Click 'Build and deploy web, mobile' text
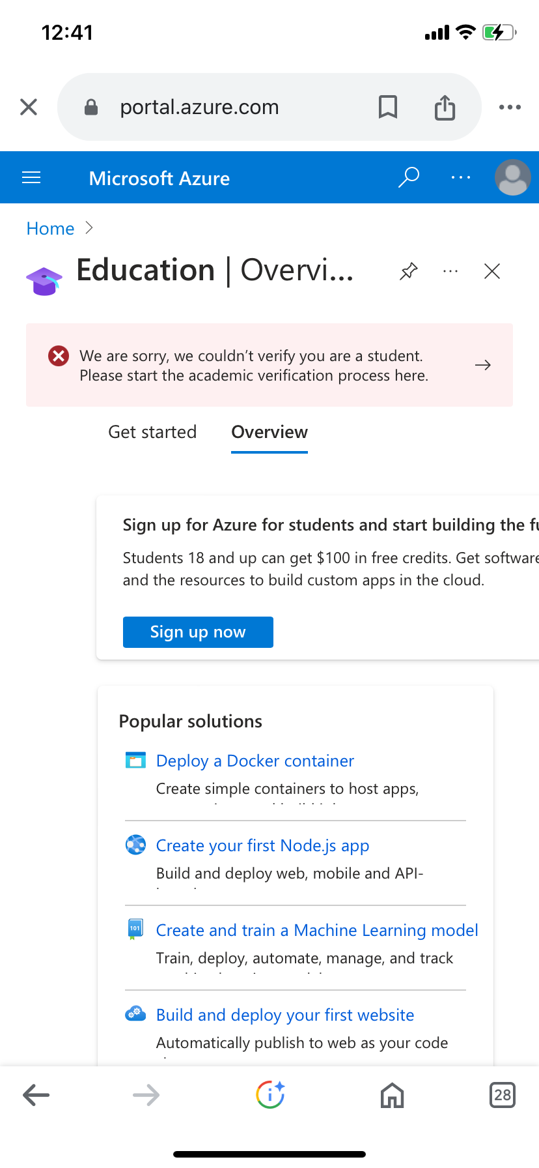The width and height of the screenshot is (539, 1168). point(290,873)
